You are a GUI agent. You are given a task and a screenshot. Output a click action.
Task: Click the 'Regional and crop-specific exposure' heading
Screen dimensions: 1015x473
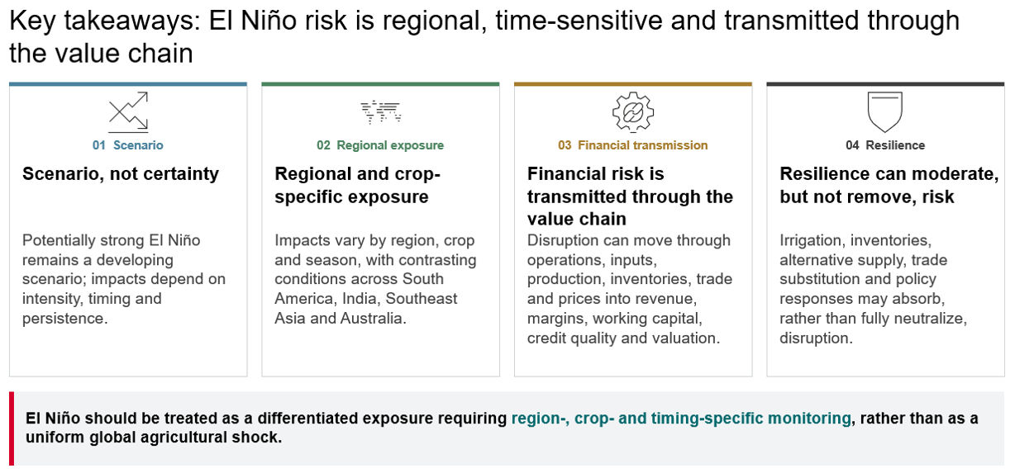pos(358,185)
